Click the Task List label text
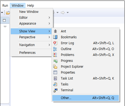126x106 pixels. (67, 78)
